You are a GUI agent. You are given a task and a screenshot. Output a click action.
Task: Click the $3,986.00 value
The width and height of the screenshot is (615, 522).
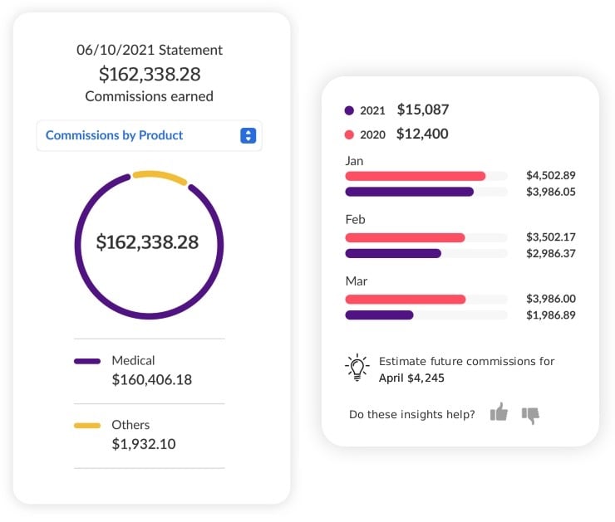[551, 299]
